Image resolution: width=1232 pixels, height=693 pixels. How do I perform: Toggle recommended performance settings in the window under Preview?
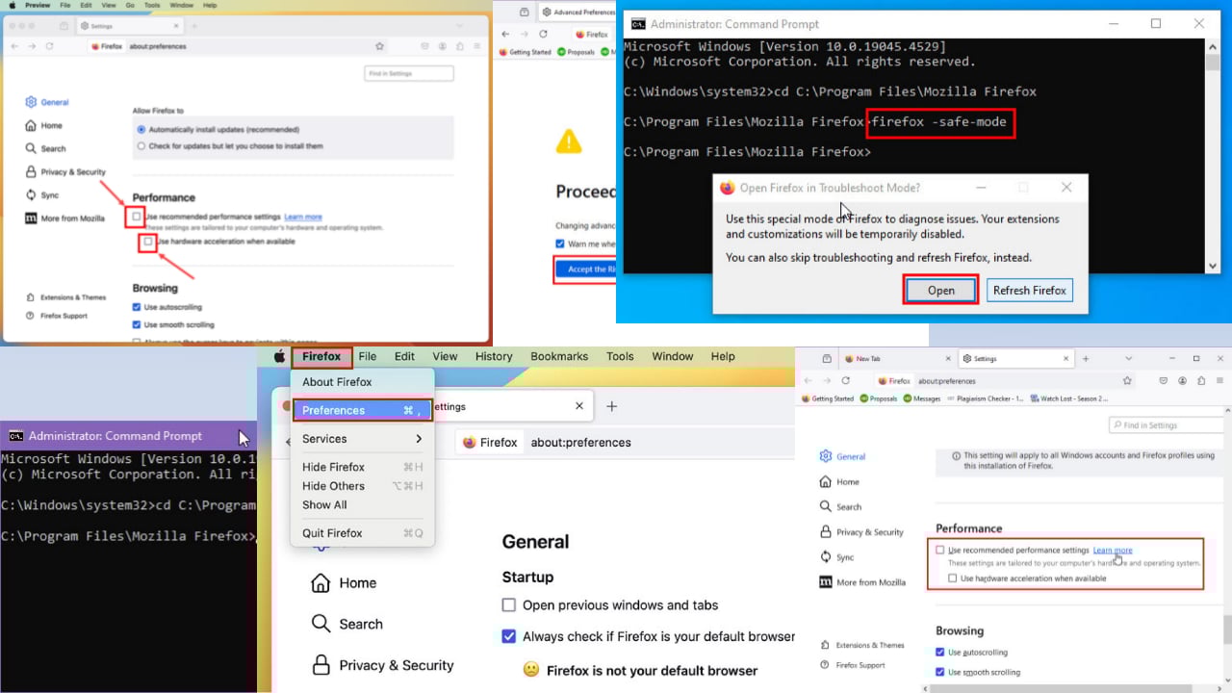(x=137, y=217)
